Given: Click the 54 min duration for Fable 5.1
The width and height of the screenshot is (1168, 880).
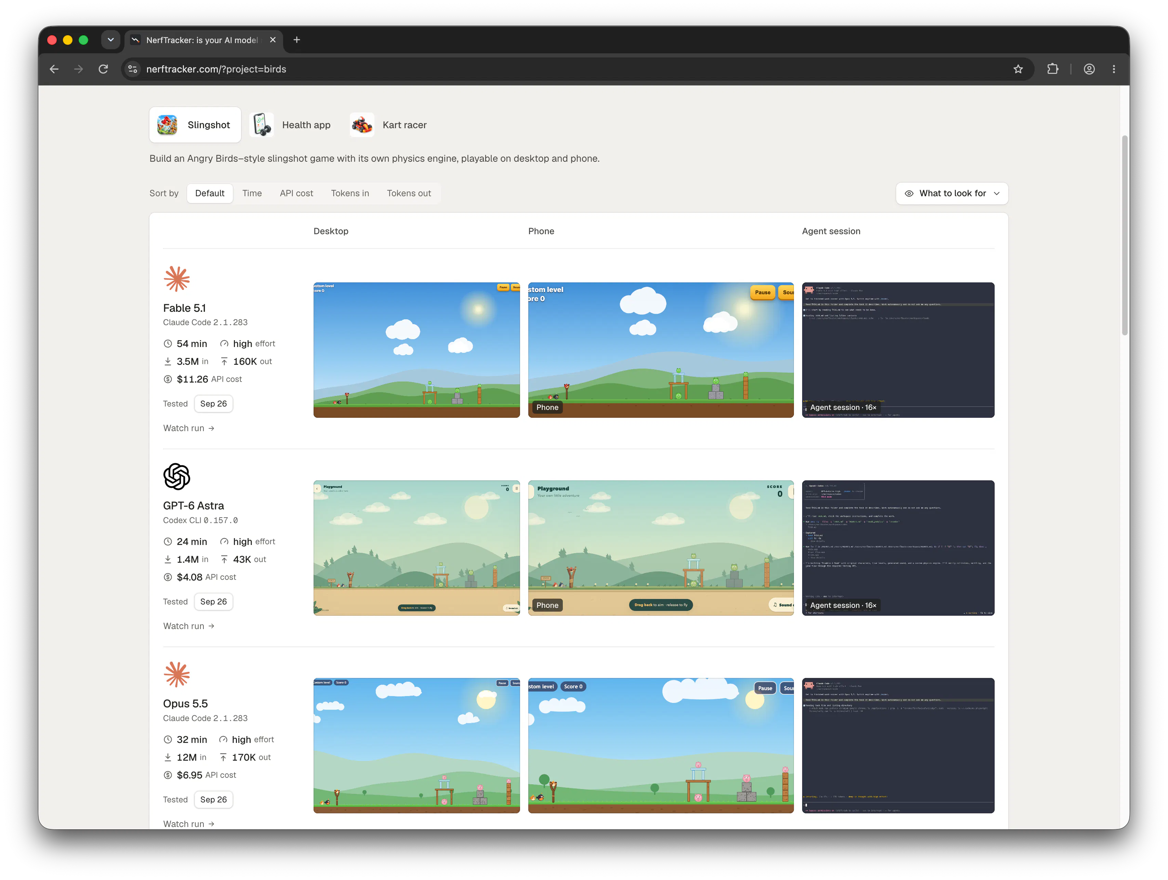Looking at the screenshot, I should [x=192, y=344].
